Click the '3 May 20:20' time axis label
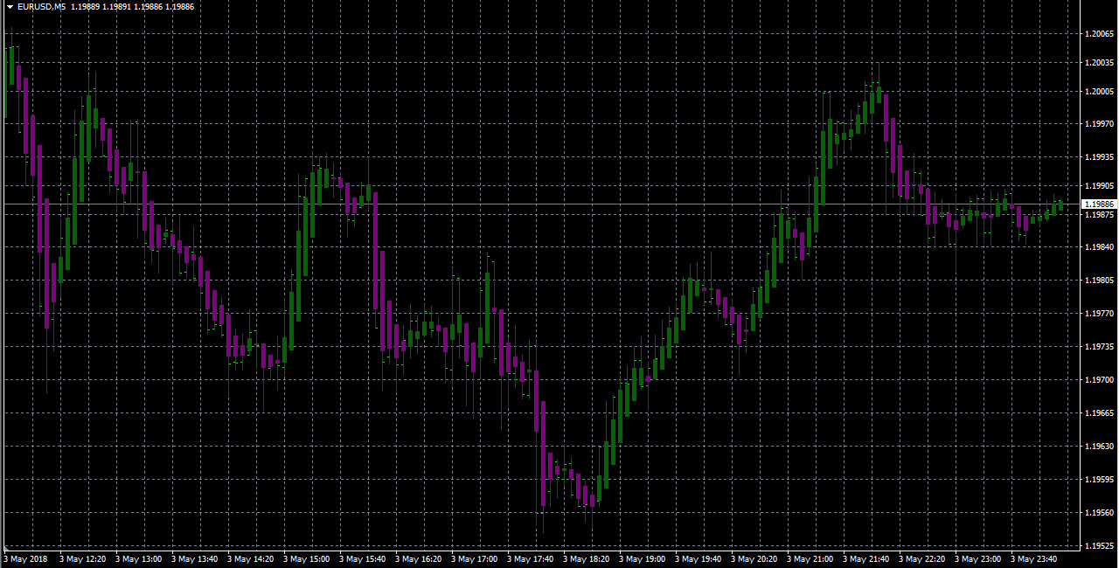The width and height of the screenshot is (1119, 568). tap(754, 558)
